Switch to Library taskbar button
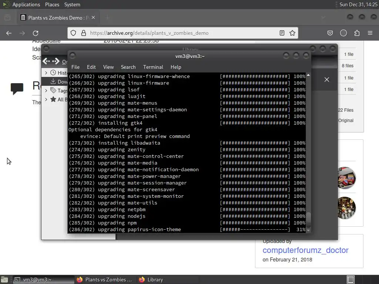Image resolution: width=379 pixels, height=284 pixels. (x=168, y=280)
